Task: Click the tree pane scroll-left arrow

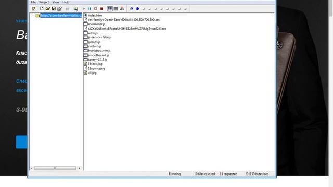Action: pos(32,168)
